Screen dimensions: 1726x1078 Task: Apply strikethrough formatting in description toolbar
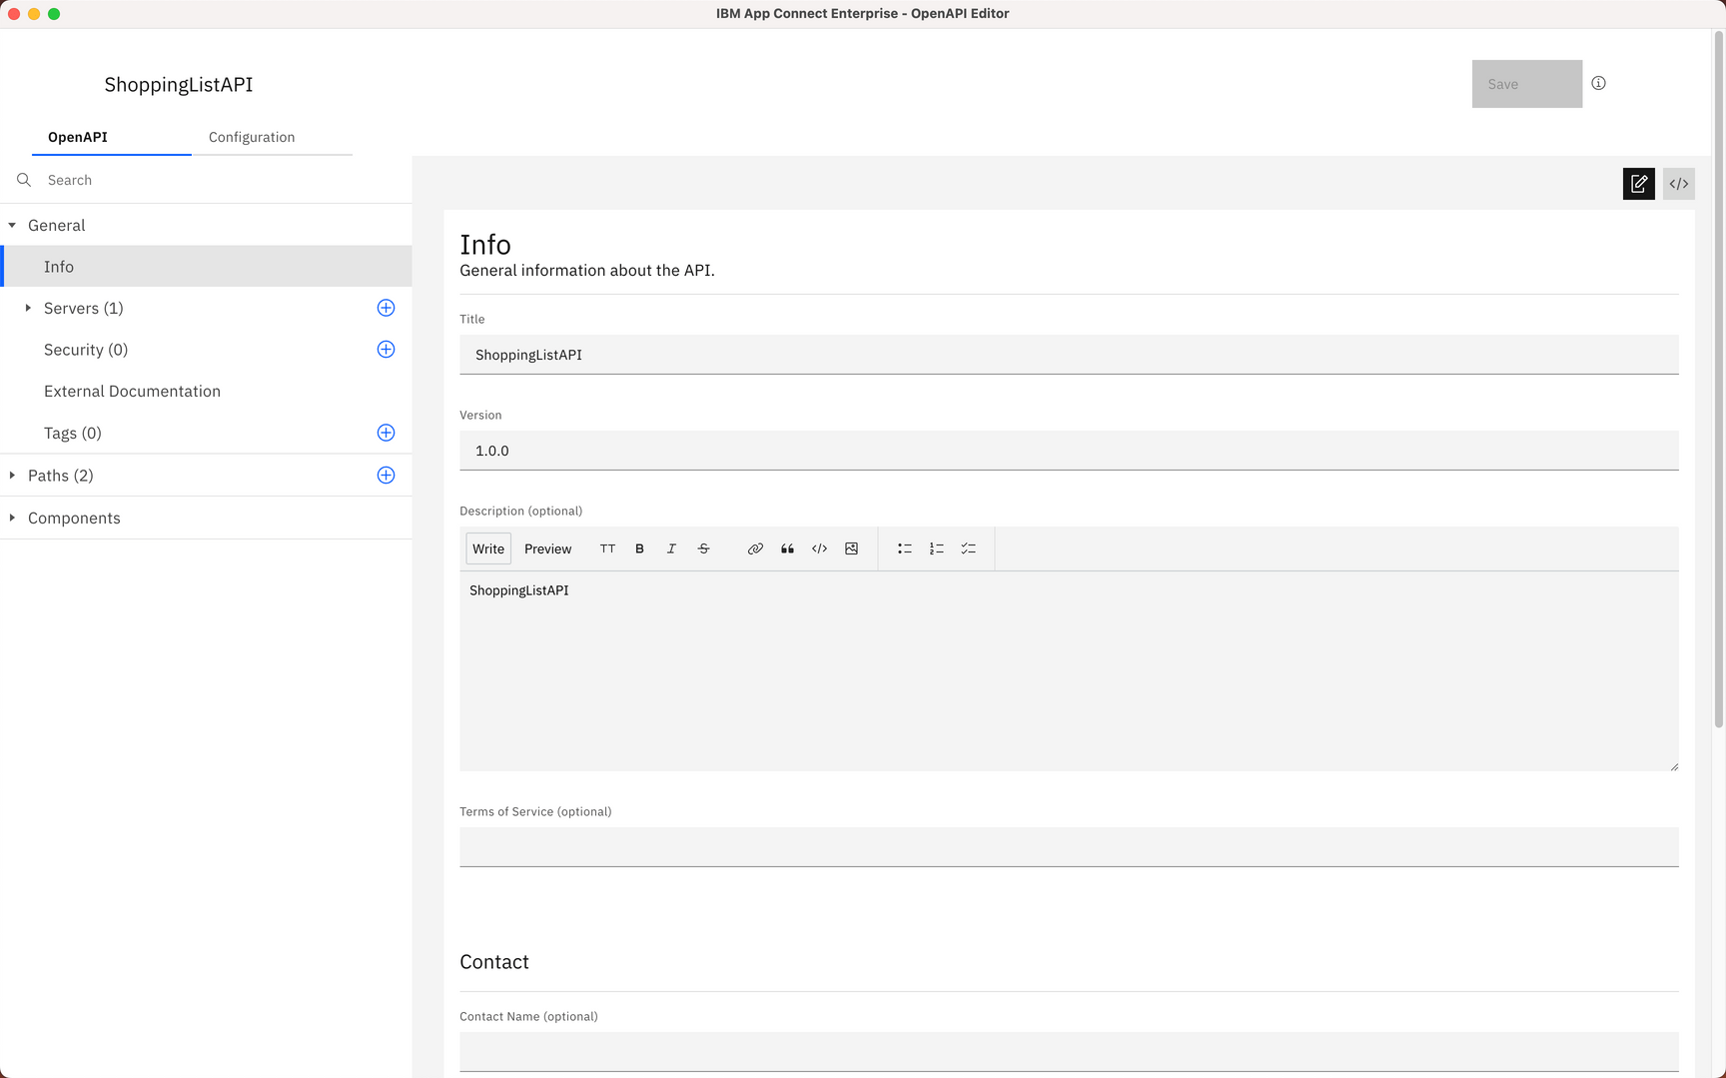(703, 548)
